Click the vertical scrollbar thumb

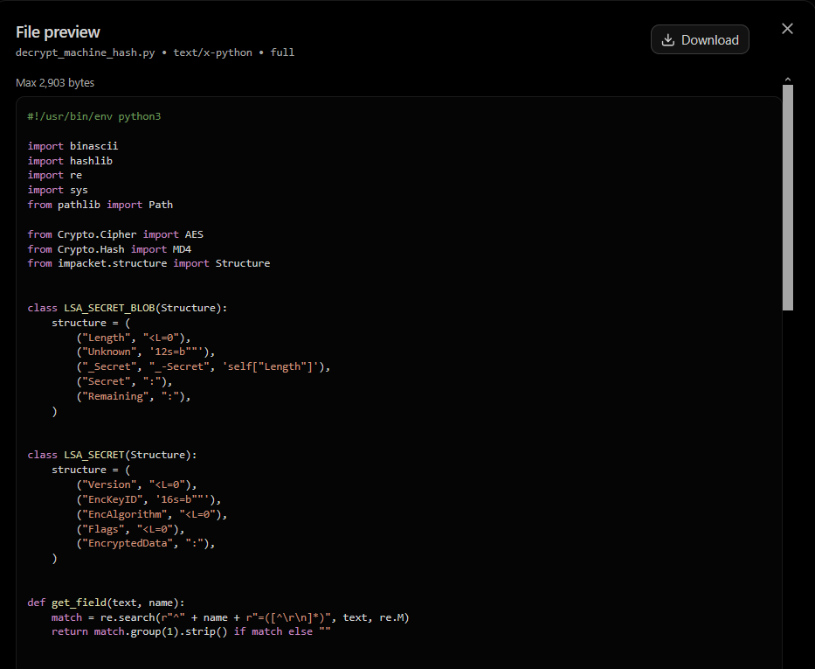tap(788, 198)
